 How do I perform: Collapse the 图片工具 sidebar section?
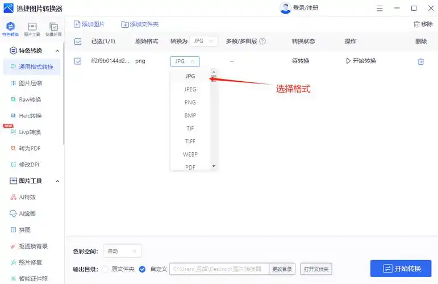tap(57, 181)
